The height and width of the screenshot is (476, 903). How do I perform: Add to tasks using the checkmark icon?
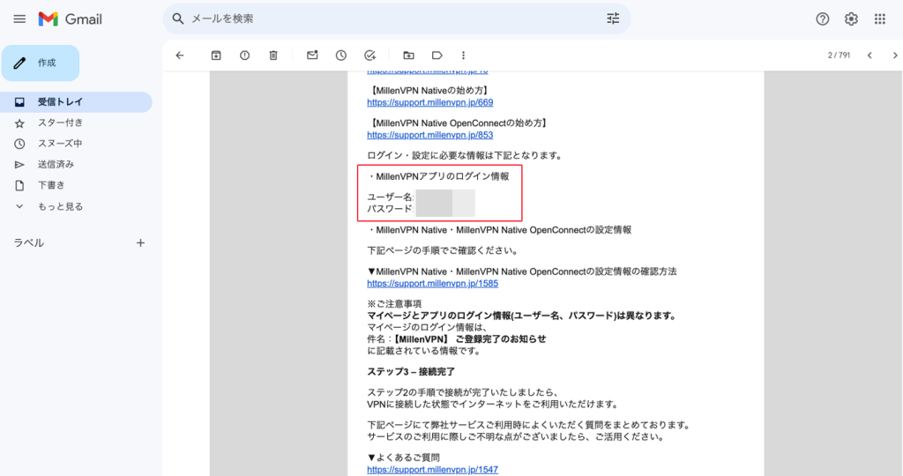[x=370, y=56]
